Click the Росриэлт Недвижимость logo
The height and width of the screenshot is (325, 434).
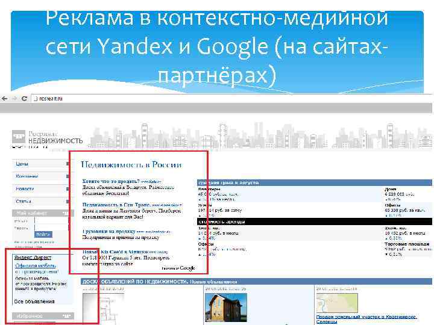point(48,137)
